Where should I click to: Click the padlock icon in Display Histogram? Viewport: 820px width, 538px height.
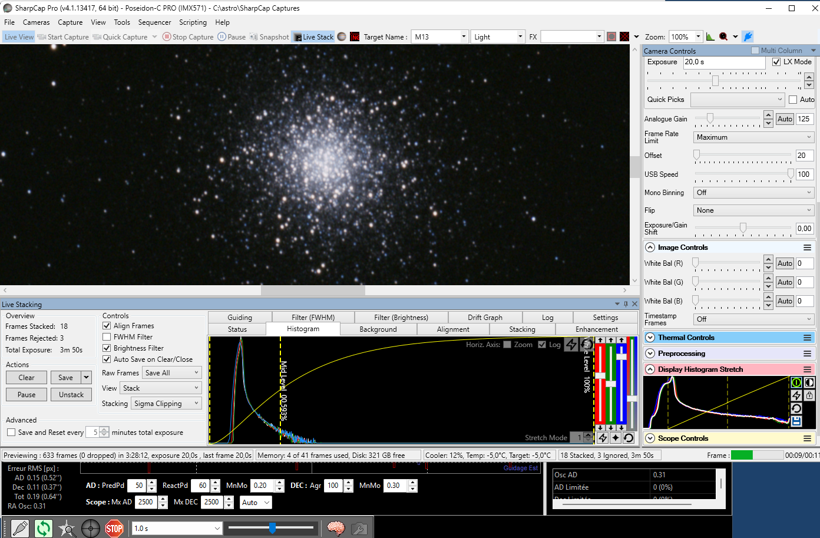[809, 395]
